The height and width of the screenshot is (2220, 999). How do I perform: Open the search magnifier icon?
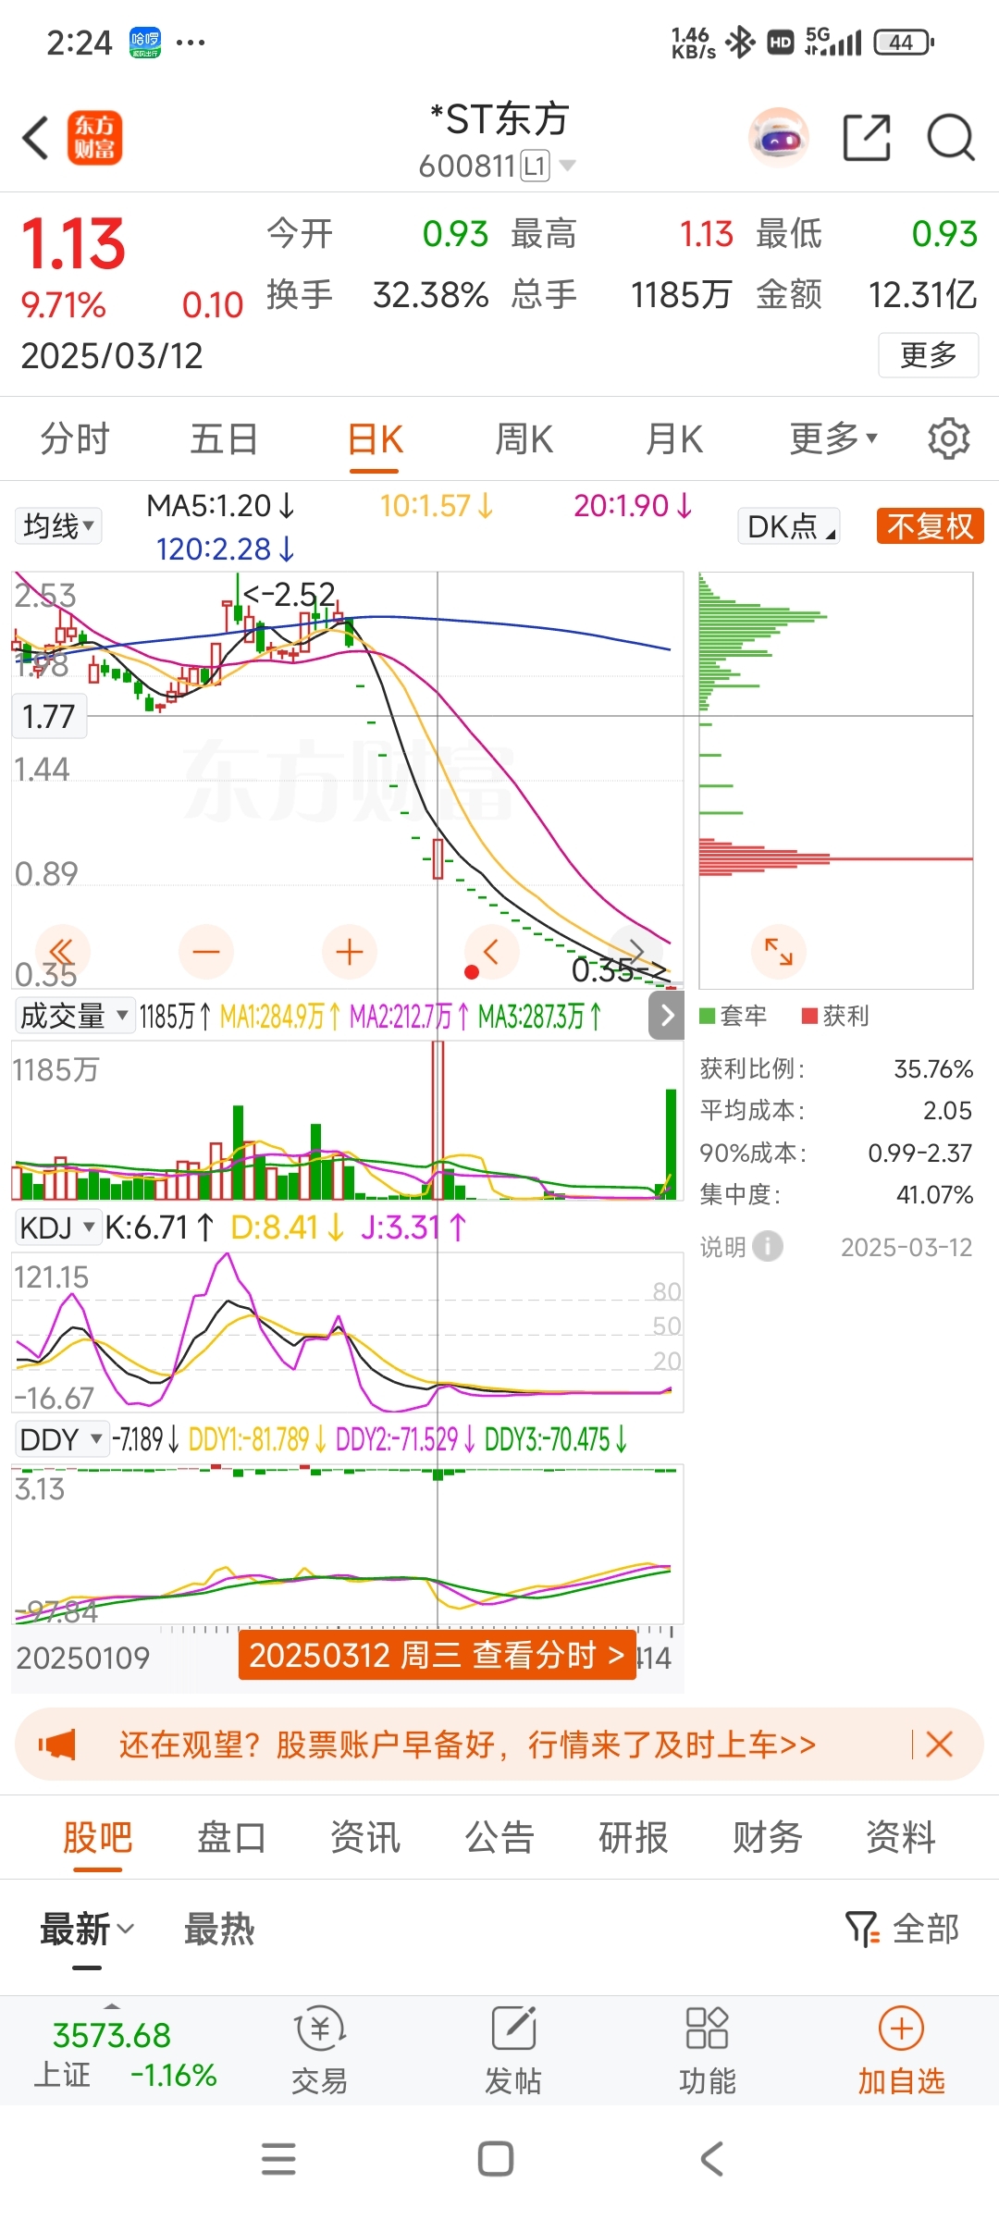pyautogui.click(x=951, y=138)
